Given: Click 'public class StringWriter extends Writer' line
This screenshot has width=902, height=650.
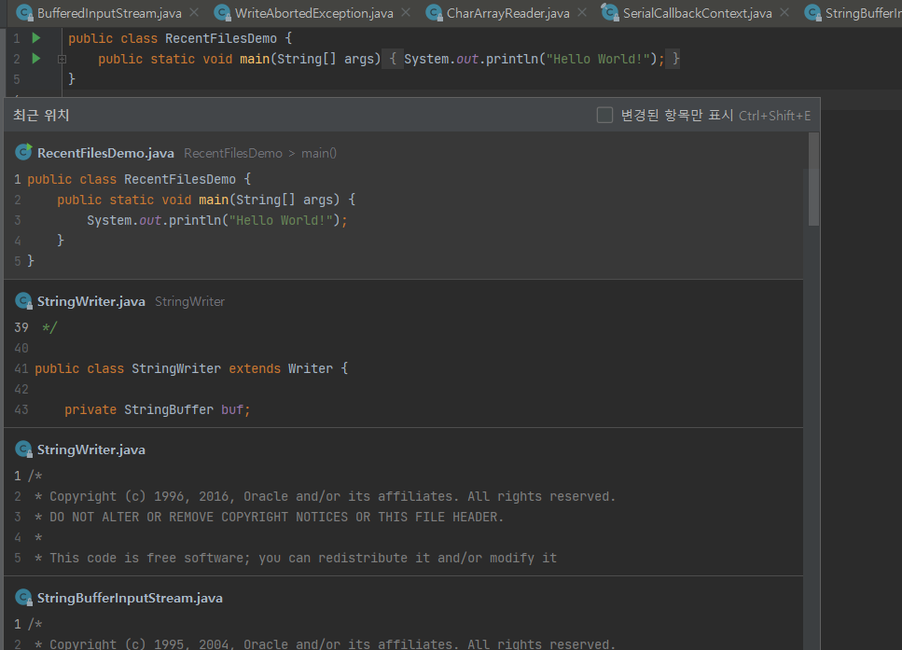Looking at the screenshot, I should [191, 368].
